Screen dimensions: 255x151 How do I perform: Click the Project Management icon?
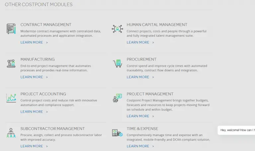(x=117, y=98)
